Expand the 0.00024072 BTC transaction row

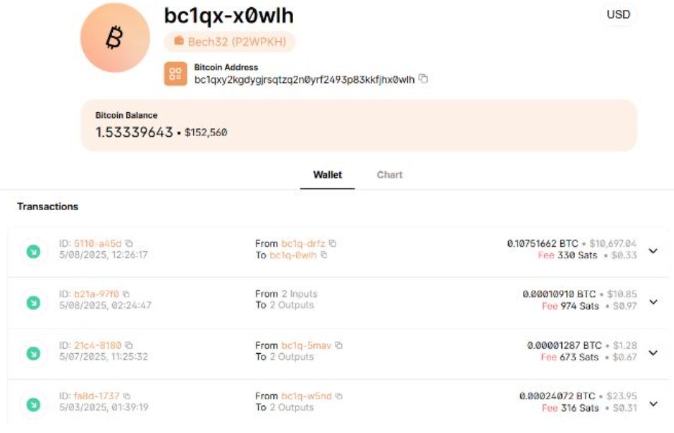652,403
